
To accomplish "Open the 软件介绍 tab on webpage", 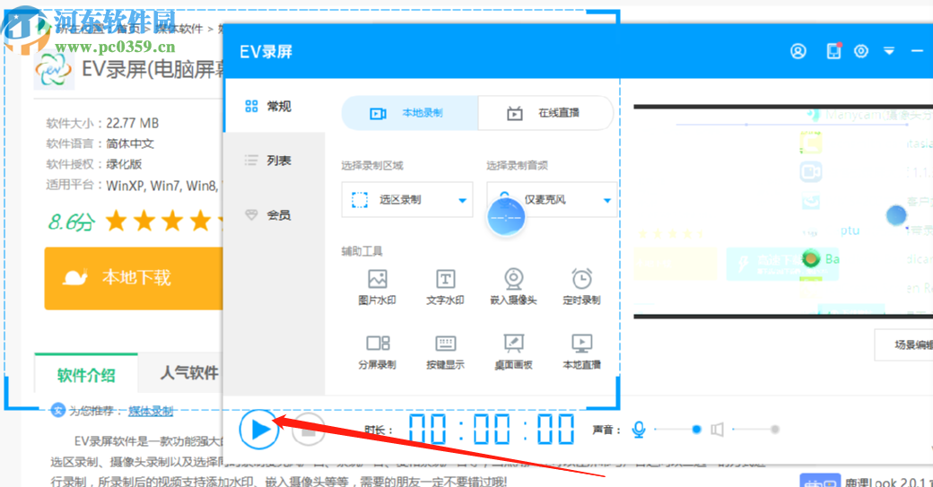I will point(86,375).
